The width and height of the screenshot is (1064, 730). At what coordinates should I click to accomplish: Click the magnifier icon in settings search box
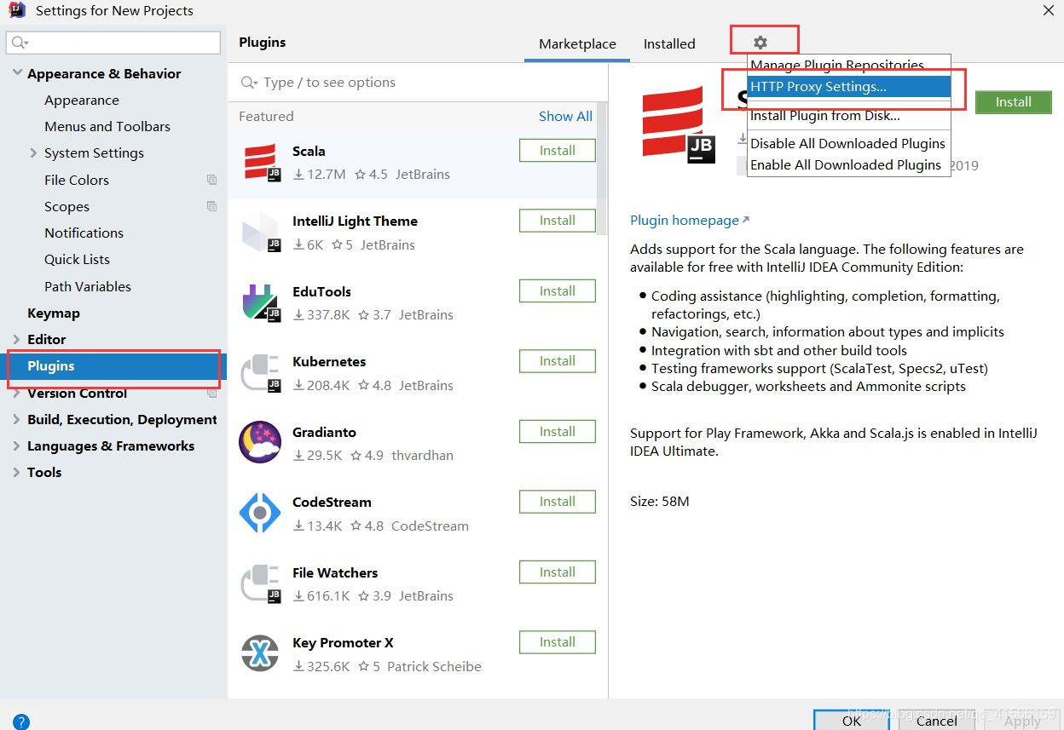point(20,43)
